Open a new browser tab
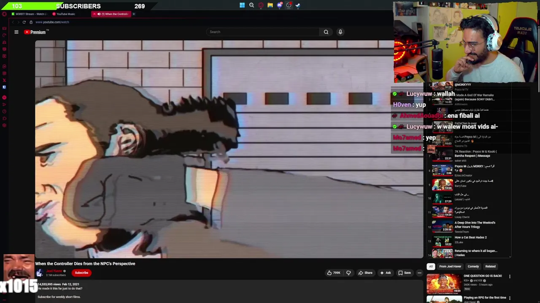Viewport: 540px width, 303px height. pyautogui.click(x=134, y=14)
